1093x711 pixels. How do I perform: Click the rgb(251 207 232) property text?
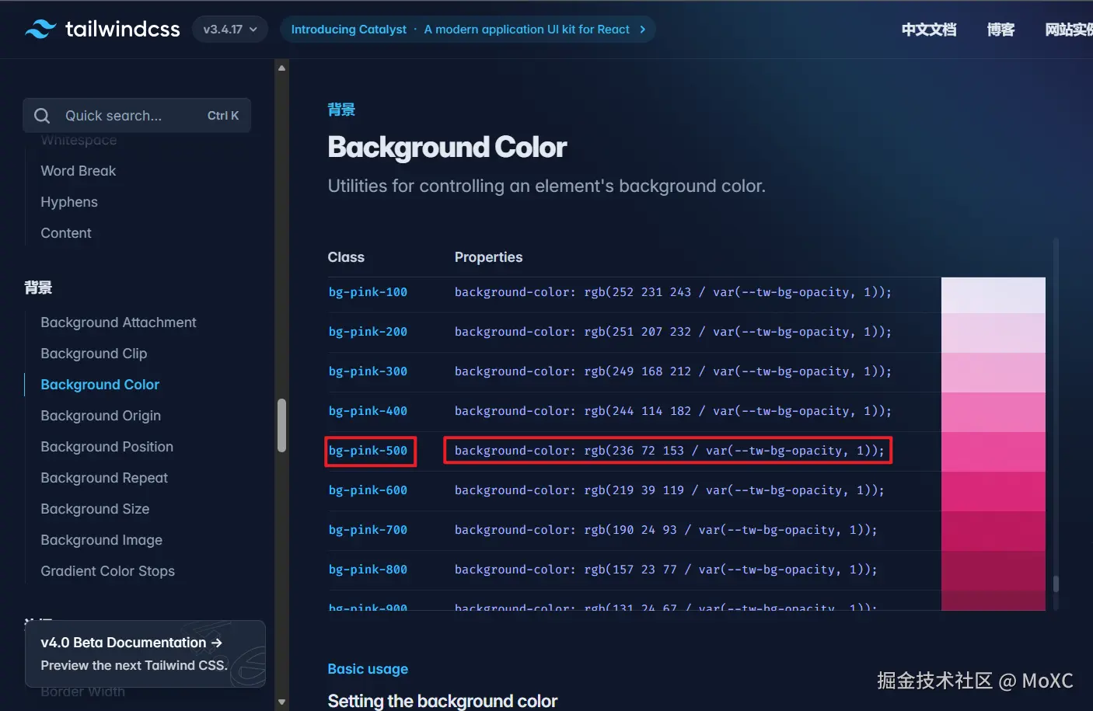pyautogui.click(x=673, y=332)
